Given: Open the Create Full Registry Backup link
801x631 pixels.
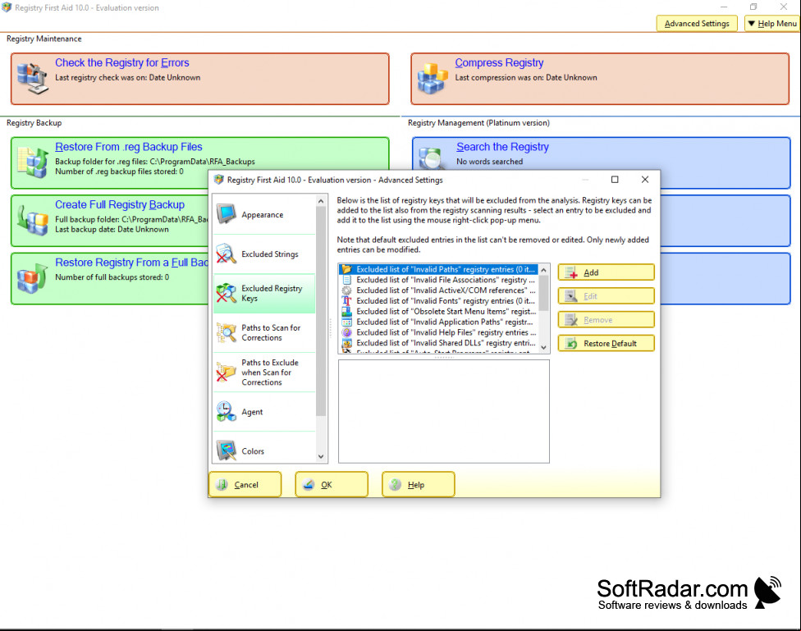Looking at the screenshot, I should 120,205.
